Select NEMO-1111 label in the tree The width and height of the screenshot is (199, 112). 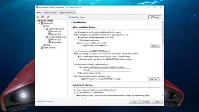[56, 31]
